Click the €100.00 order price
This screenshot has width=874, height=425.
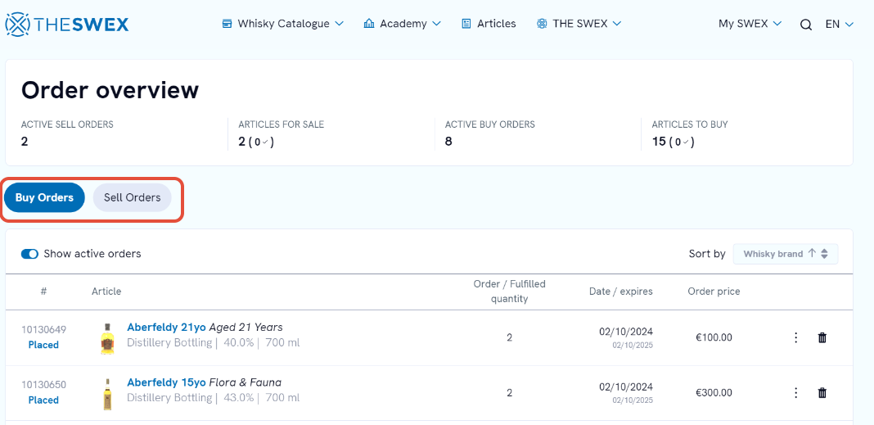point(714,337)
